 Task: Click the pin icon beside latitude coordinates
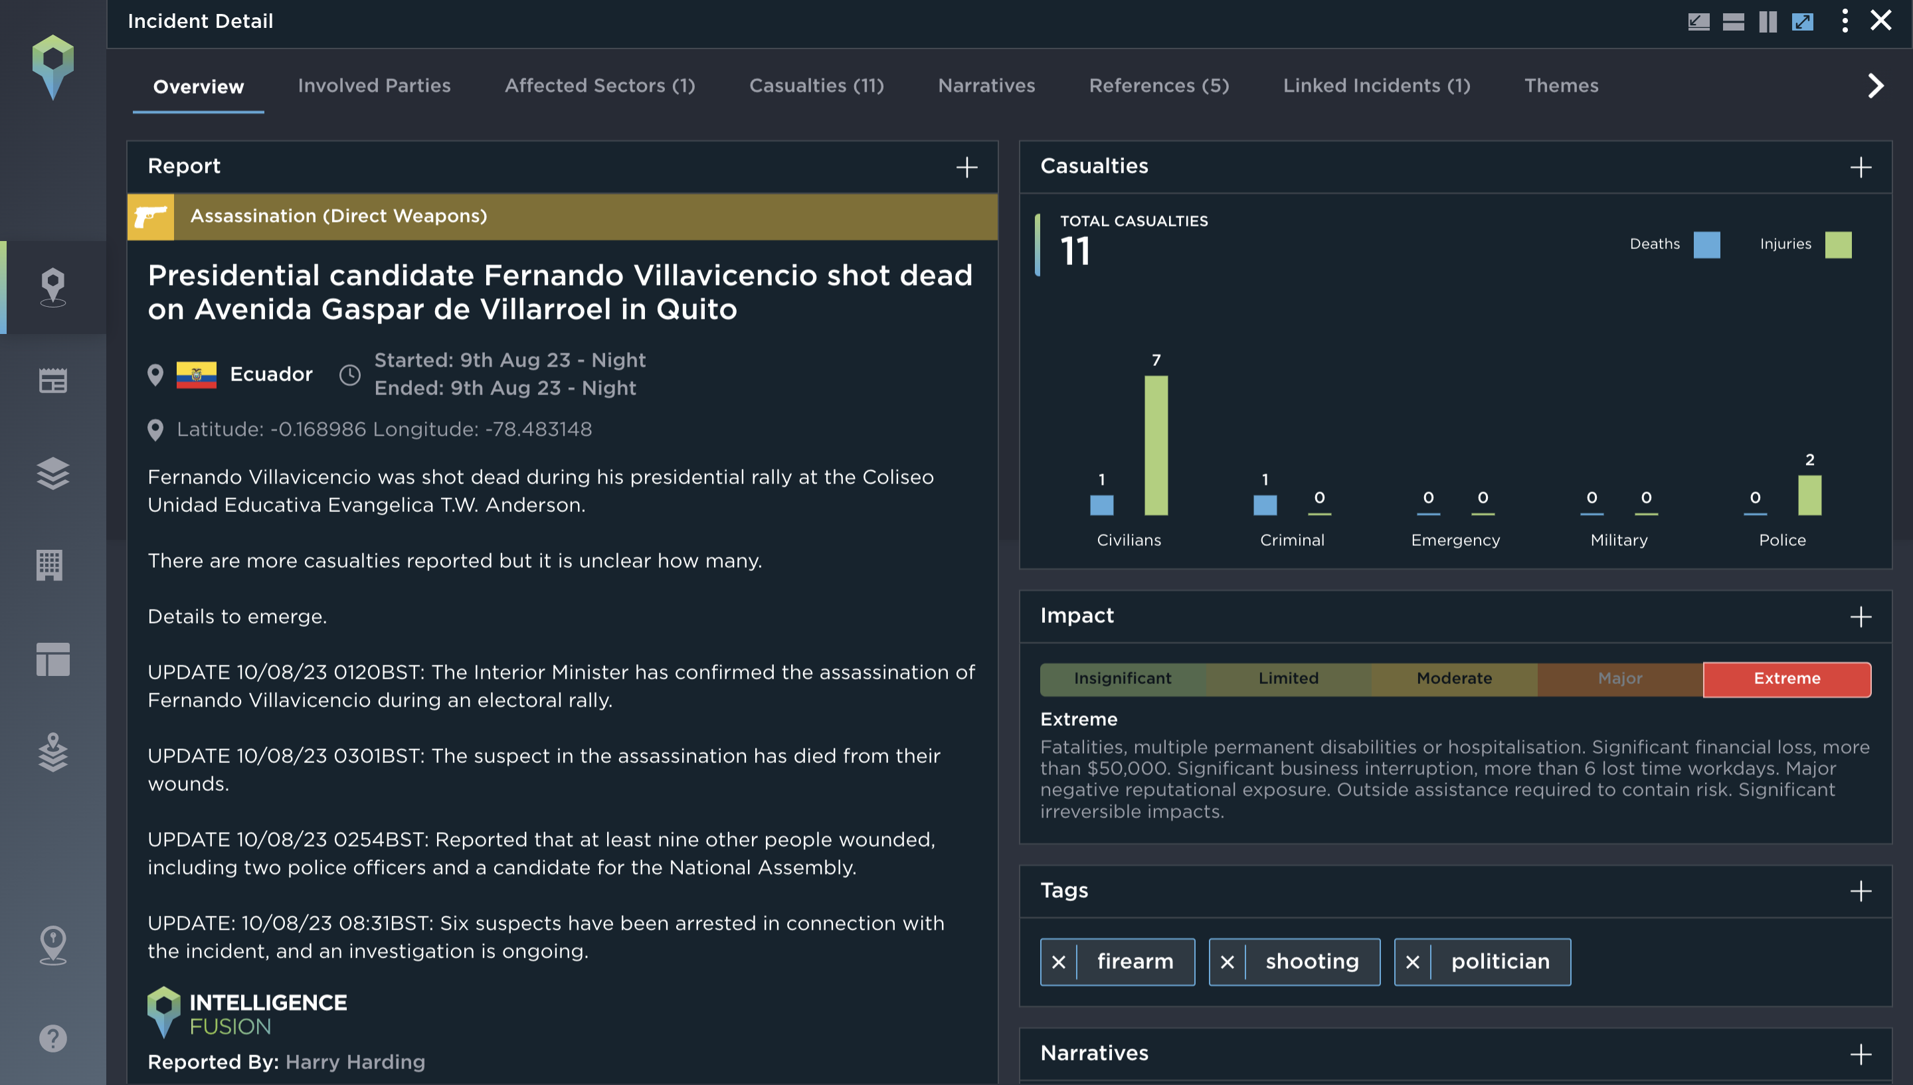(x=155, y=430)
